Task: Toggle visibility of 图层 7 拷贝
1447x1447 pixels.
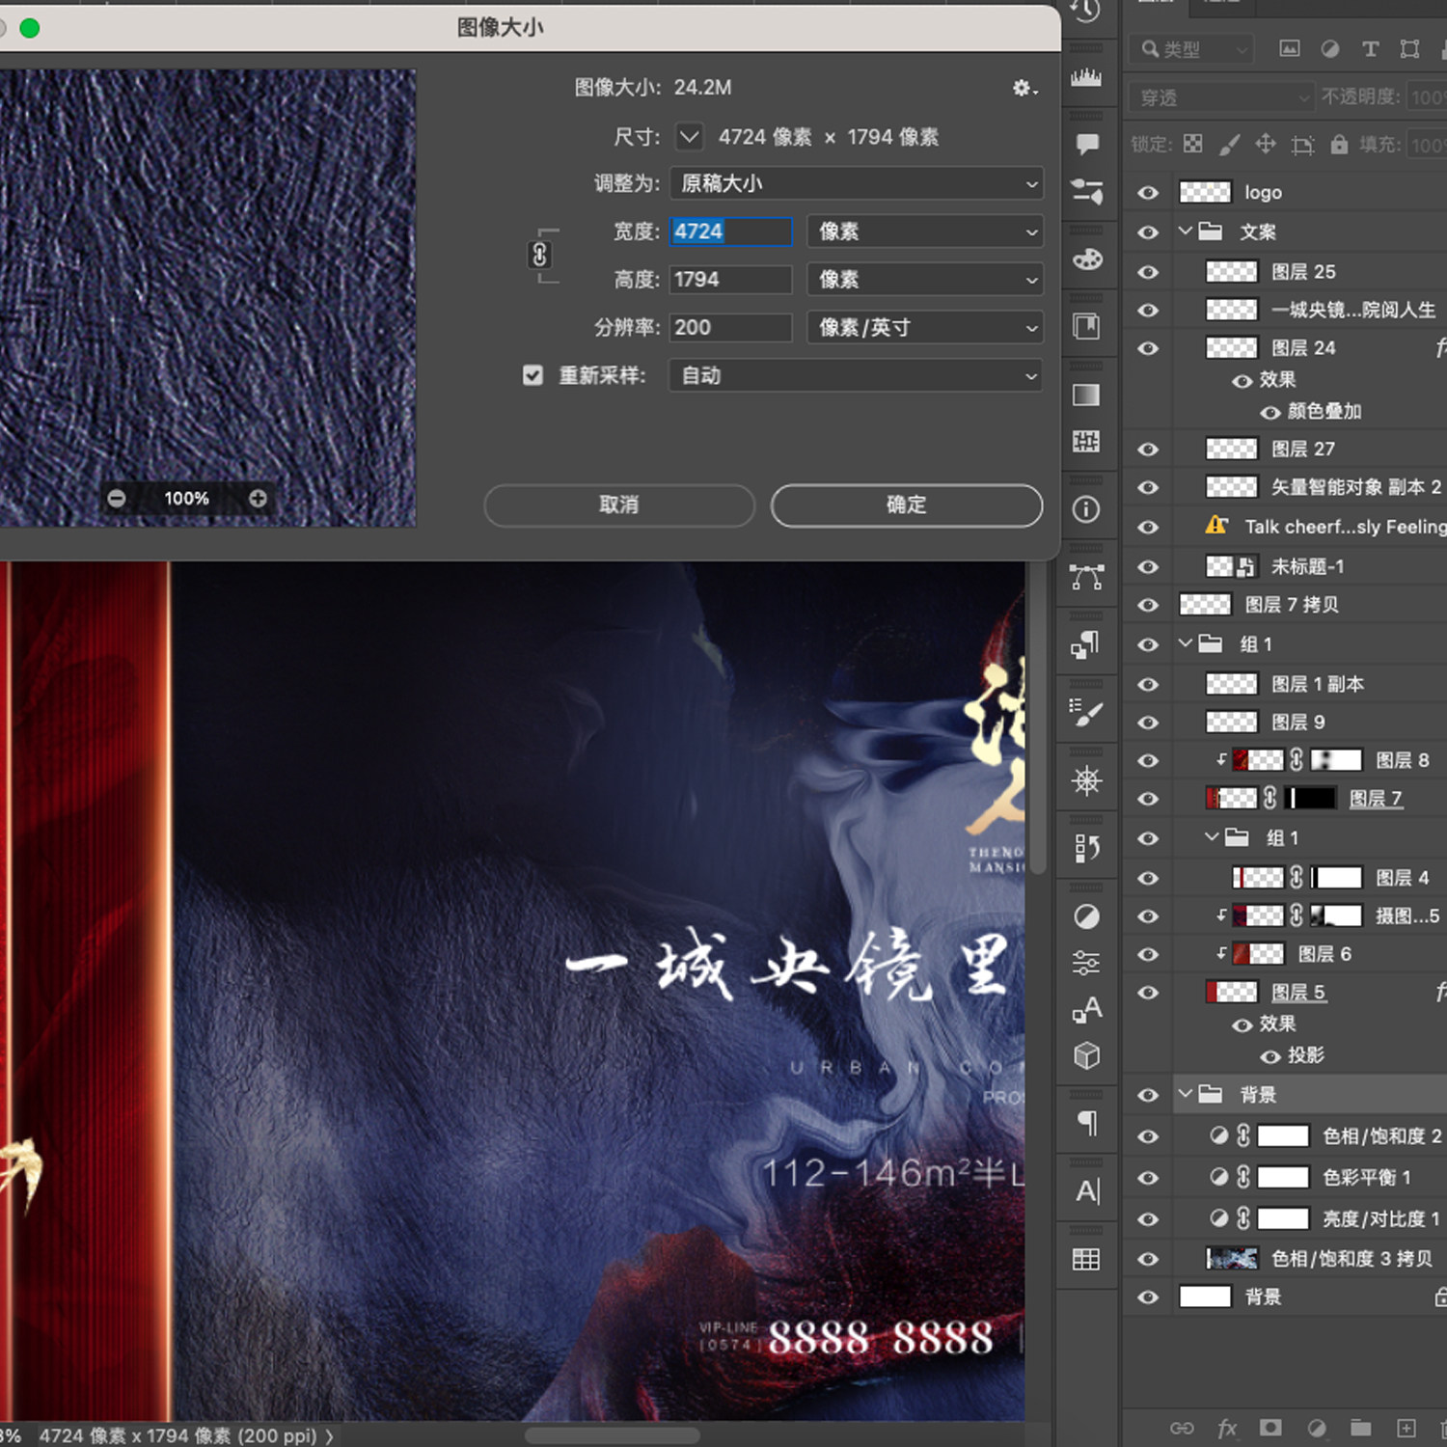Action: click(x=1148, y=606)
